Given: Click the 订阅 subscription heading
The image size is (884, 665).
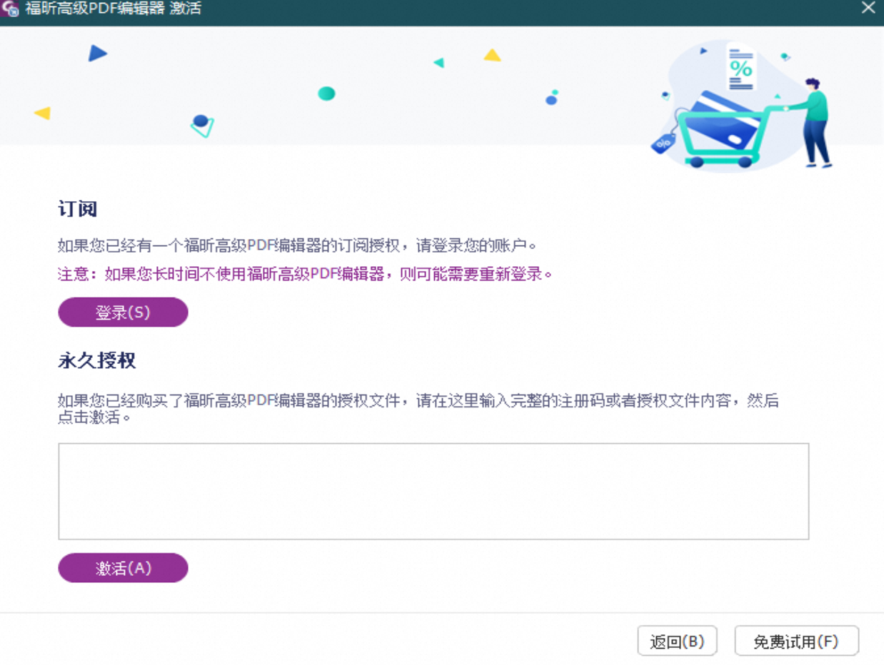Looking at the screenshot, I should [x=77, y=209].
